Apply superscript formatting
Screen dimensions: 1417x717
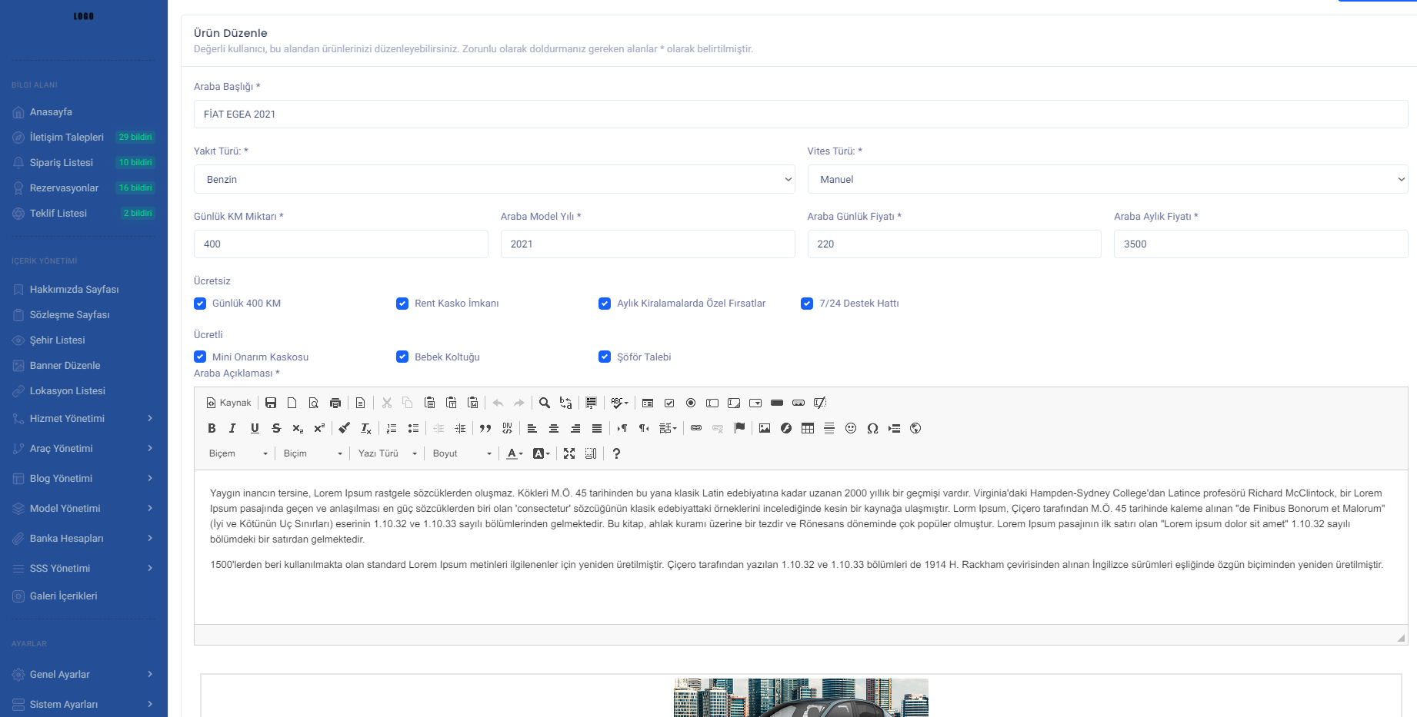[x=319, y=428]
